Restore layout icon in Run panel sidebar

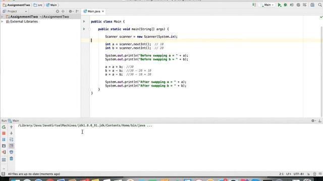pos(4,160)
